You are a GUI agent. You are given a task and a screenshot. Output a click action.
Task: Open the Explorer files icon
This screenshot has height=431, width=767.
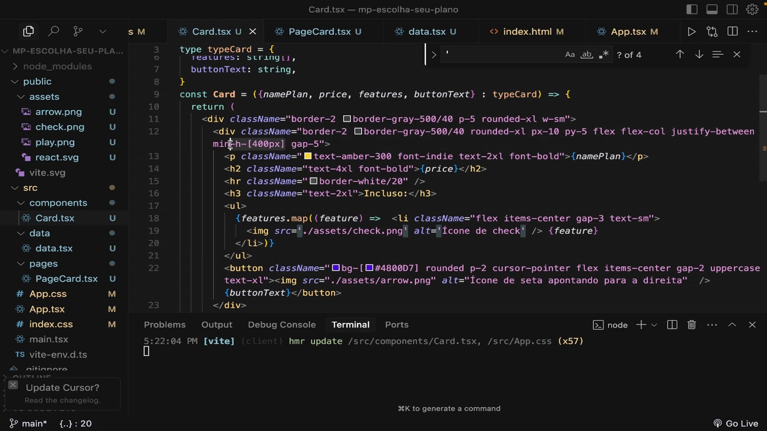tap(28, 31)
